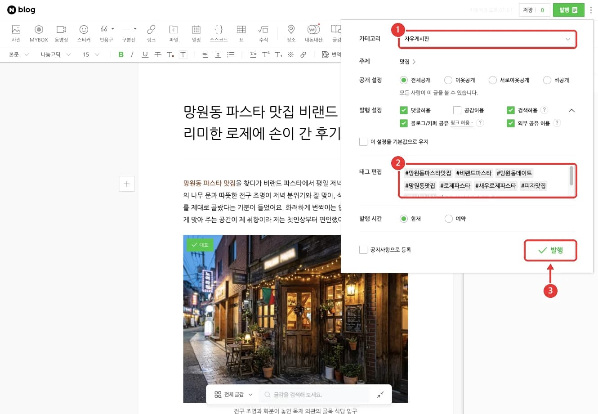Image resolution: width=598 pixels, height=414 pixels.
Task: Open the bulleted list tool
Action: (x=231, y=54)
